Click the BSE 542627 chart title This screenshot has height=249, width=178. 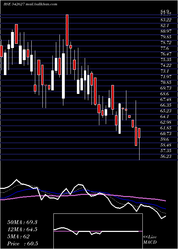click(30, 4)
